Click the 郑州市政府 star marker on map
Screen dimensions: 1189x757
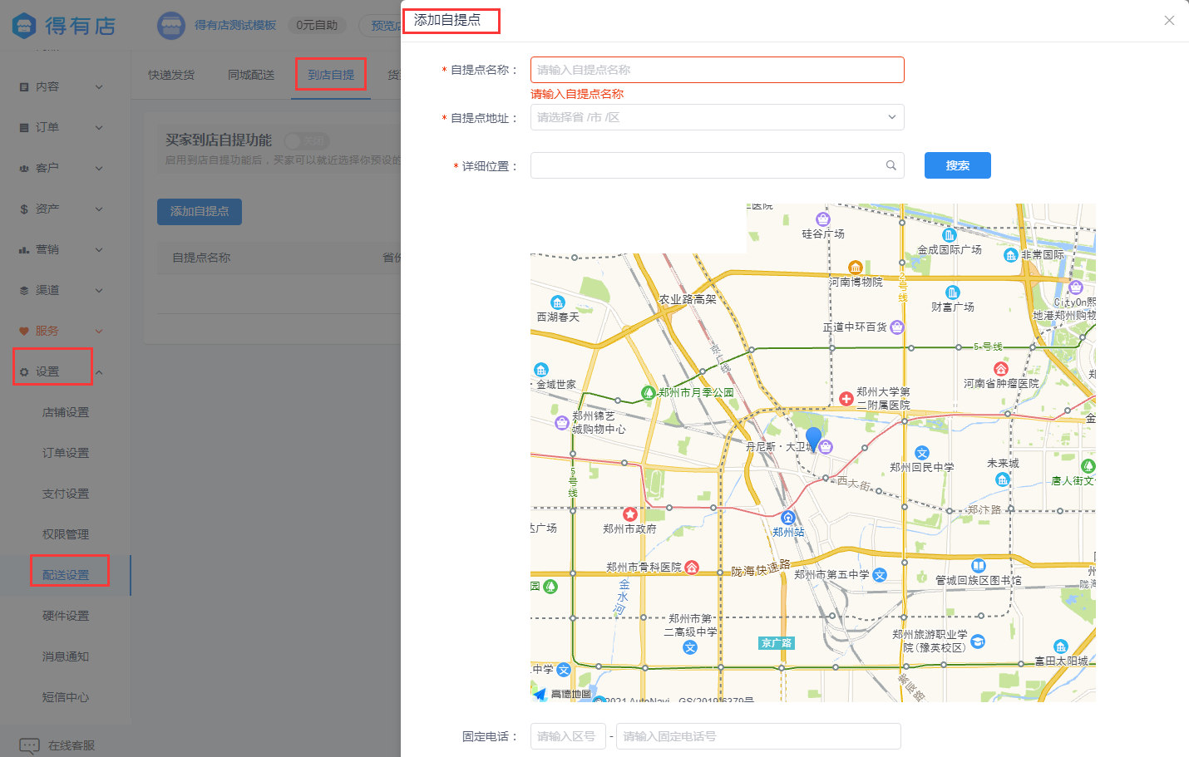(x=630, y=514)
